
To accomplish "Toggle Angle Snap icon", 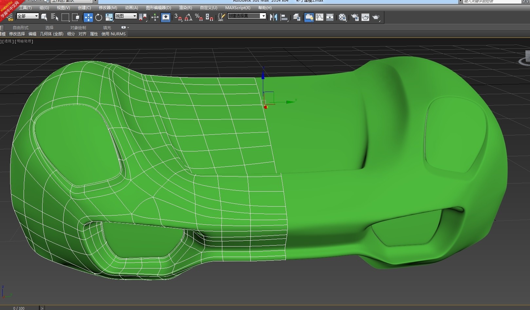I will (x=189, y=17).
